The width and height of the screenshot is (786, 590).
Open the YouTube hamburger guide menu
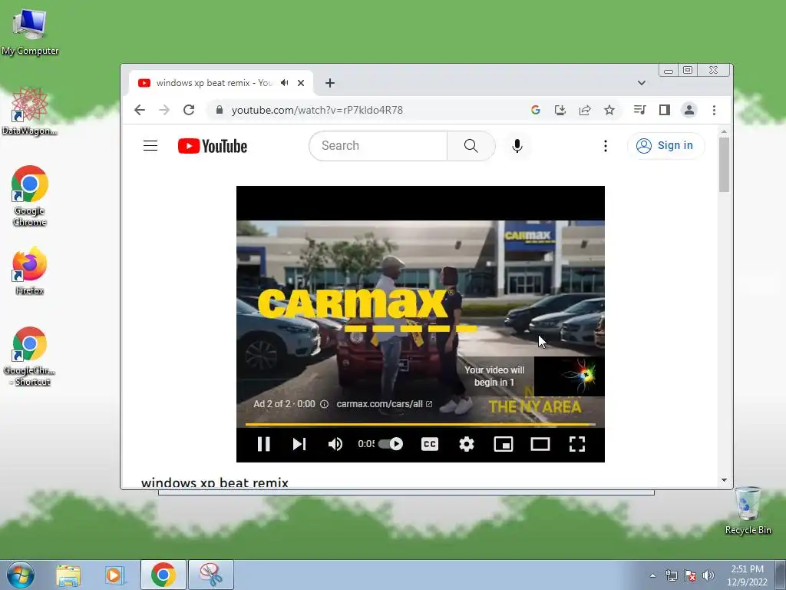(x=150, y=146)
